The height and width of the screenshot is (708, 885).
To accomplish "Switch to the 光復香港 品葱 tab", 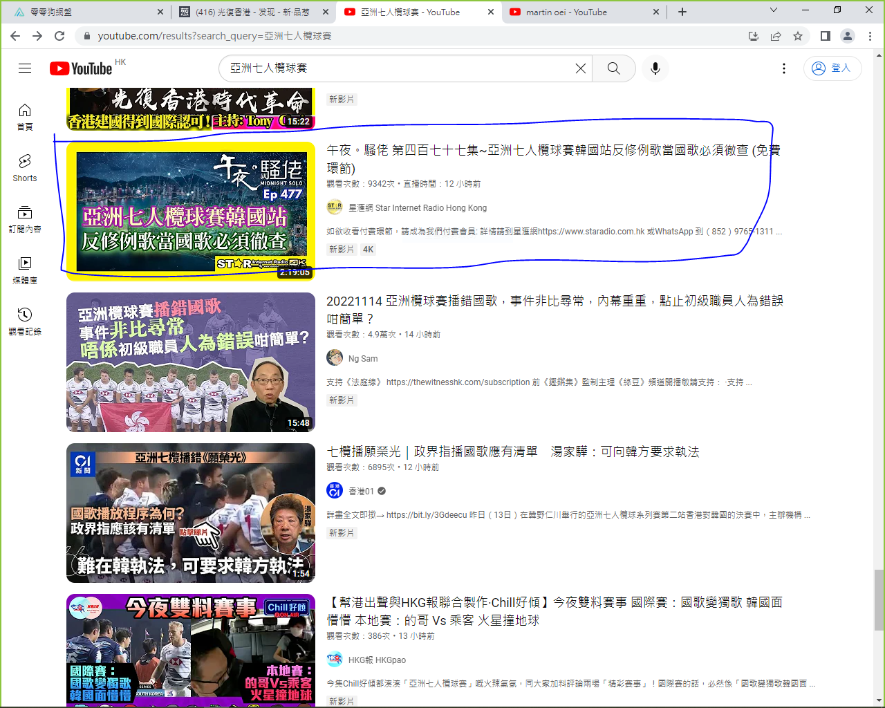I will [252, 12].
